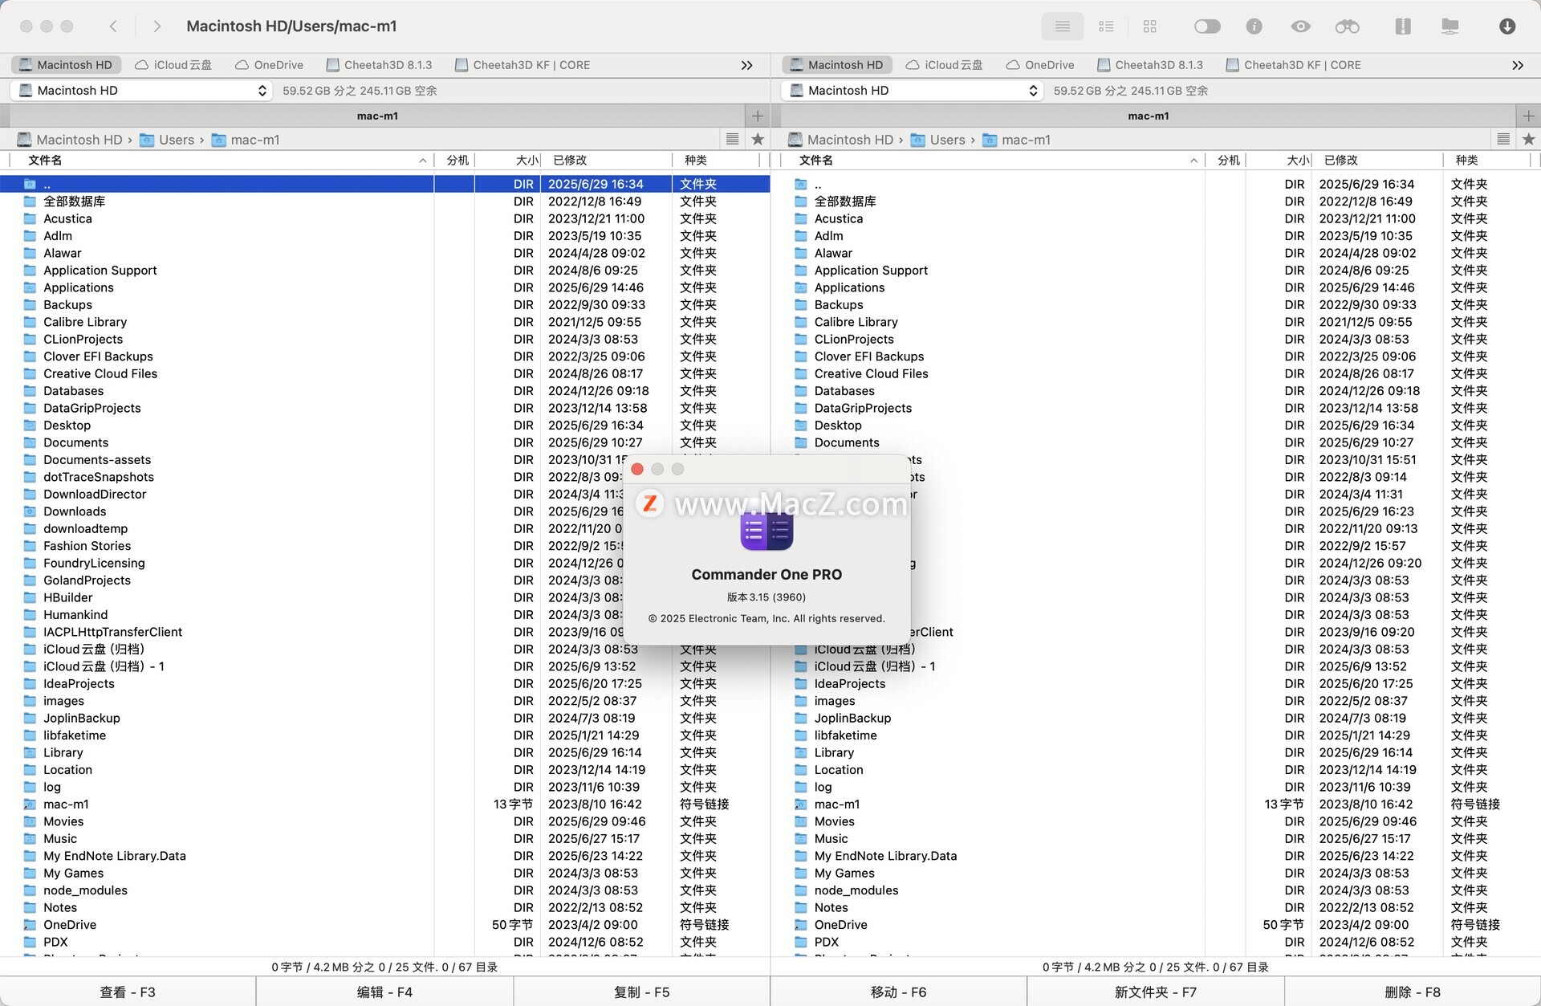
Task: Open left pane history list icon
Action: click(732, 139)
